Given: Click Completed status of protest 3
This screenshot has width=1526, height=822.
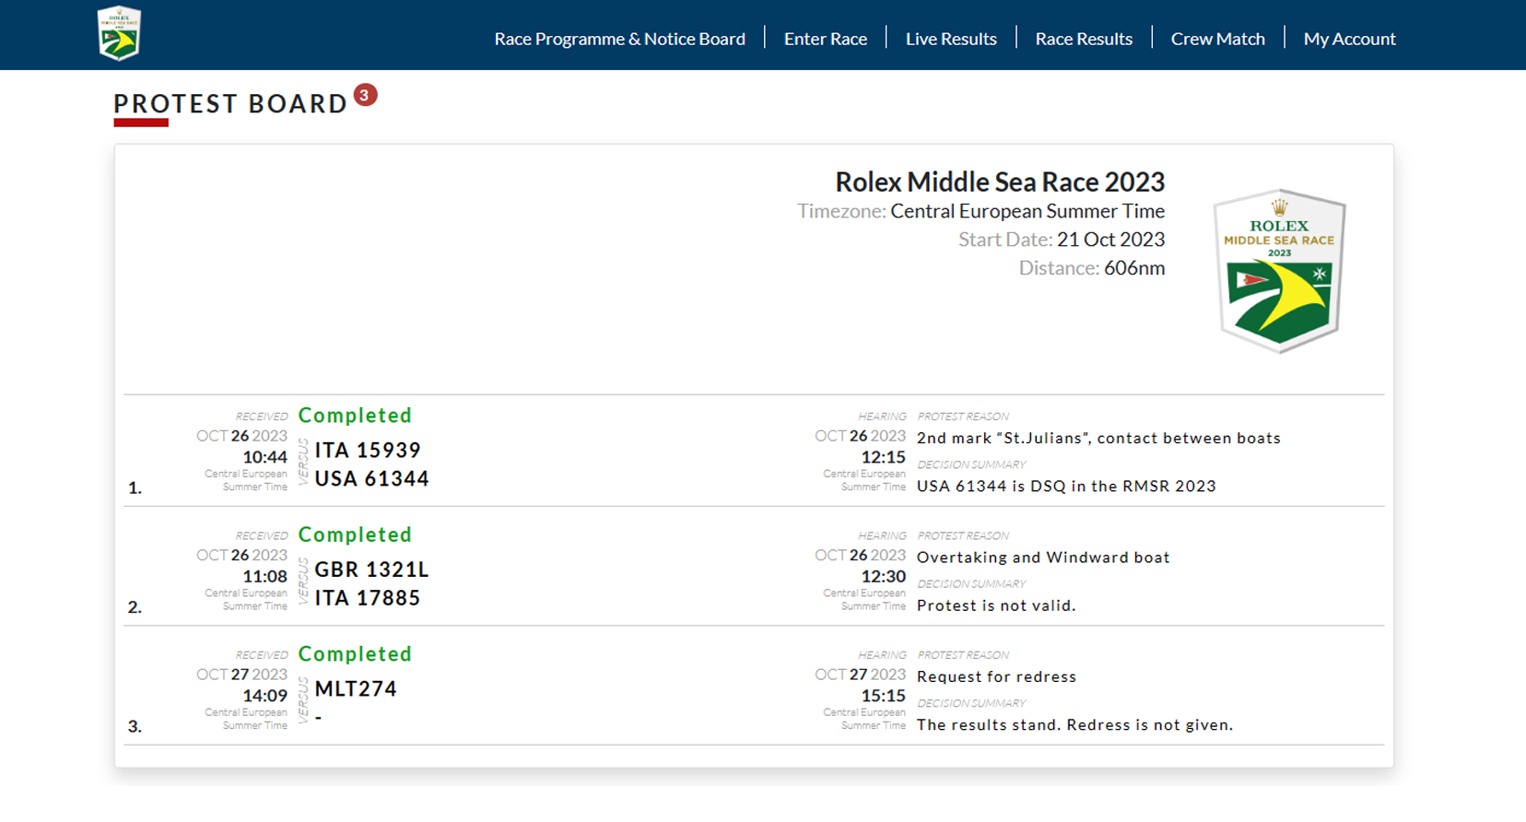Looking at the screenshot, I should (x=355, y=654).
